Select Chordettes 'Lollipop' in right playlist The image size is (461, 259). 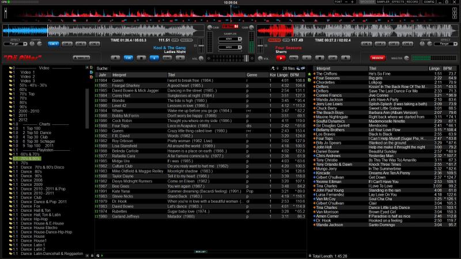pyautogui.click(x=385, y=82)
